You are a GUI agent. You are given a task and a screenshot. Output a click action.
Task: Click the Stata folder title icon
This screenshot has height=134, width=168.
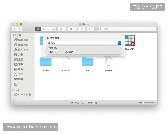tap(80, 25)
